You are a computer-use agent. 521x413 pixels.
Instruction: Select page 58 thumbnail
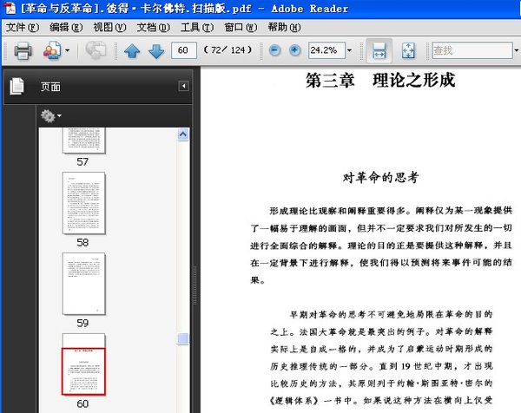click(83, 203)
